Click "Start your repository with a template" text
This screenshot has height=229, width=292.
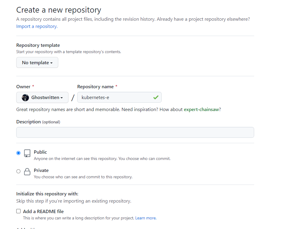pyautogui.click(x=68, y=52)
